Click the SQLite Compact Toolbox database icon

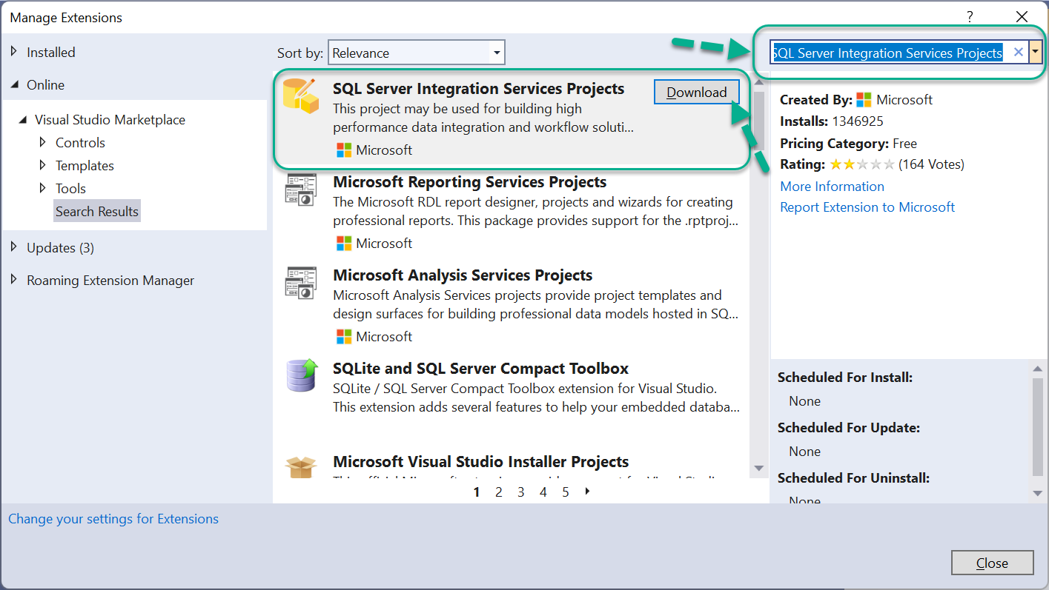301,375
